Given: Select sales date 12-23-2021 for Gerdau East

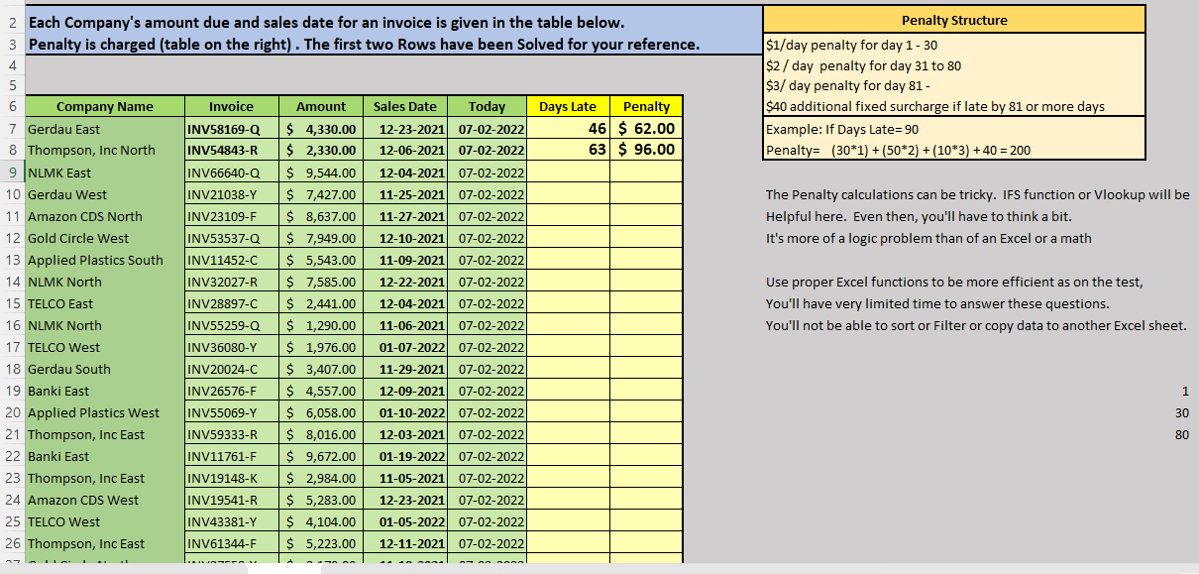Looking at the screenshot, I should tap(405, 129).
